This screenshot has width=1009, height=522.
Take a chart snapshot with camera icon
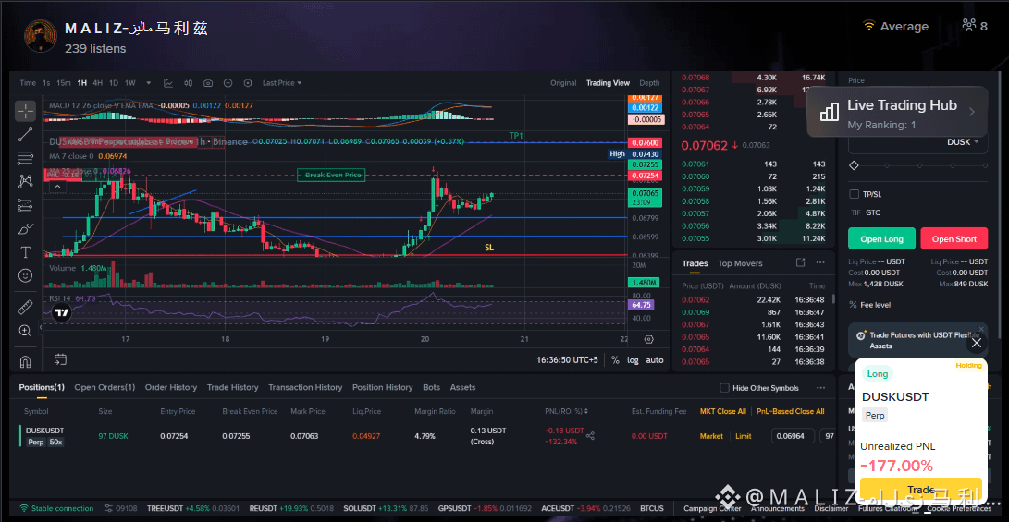208,83
